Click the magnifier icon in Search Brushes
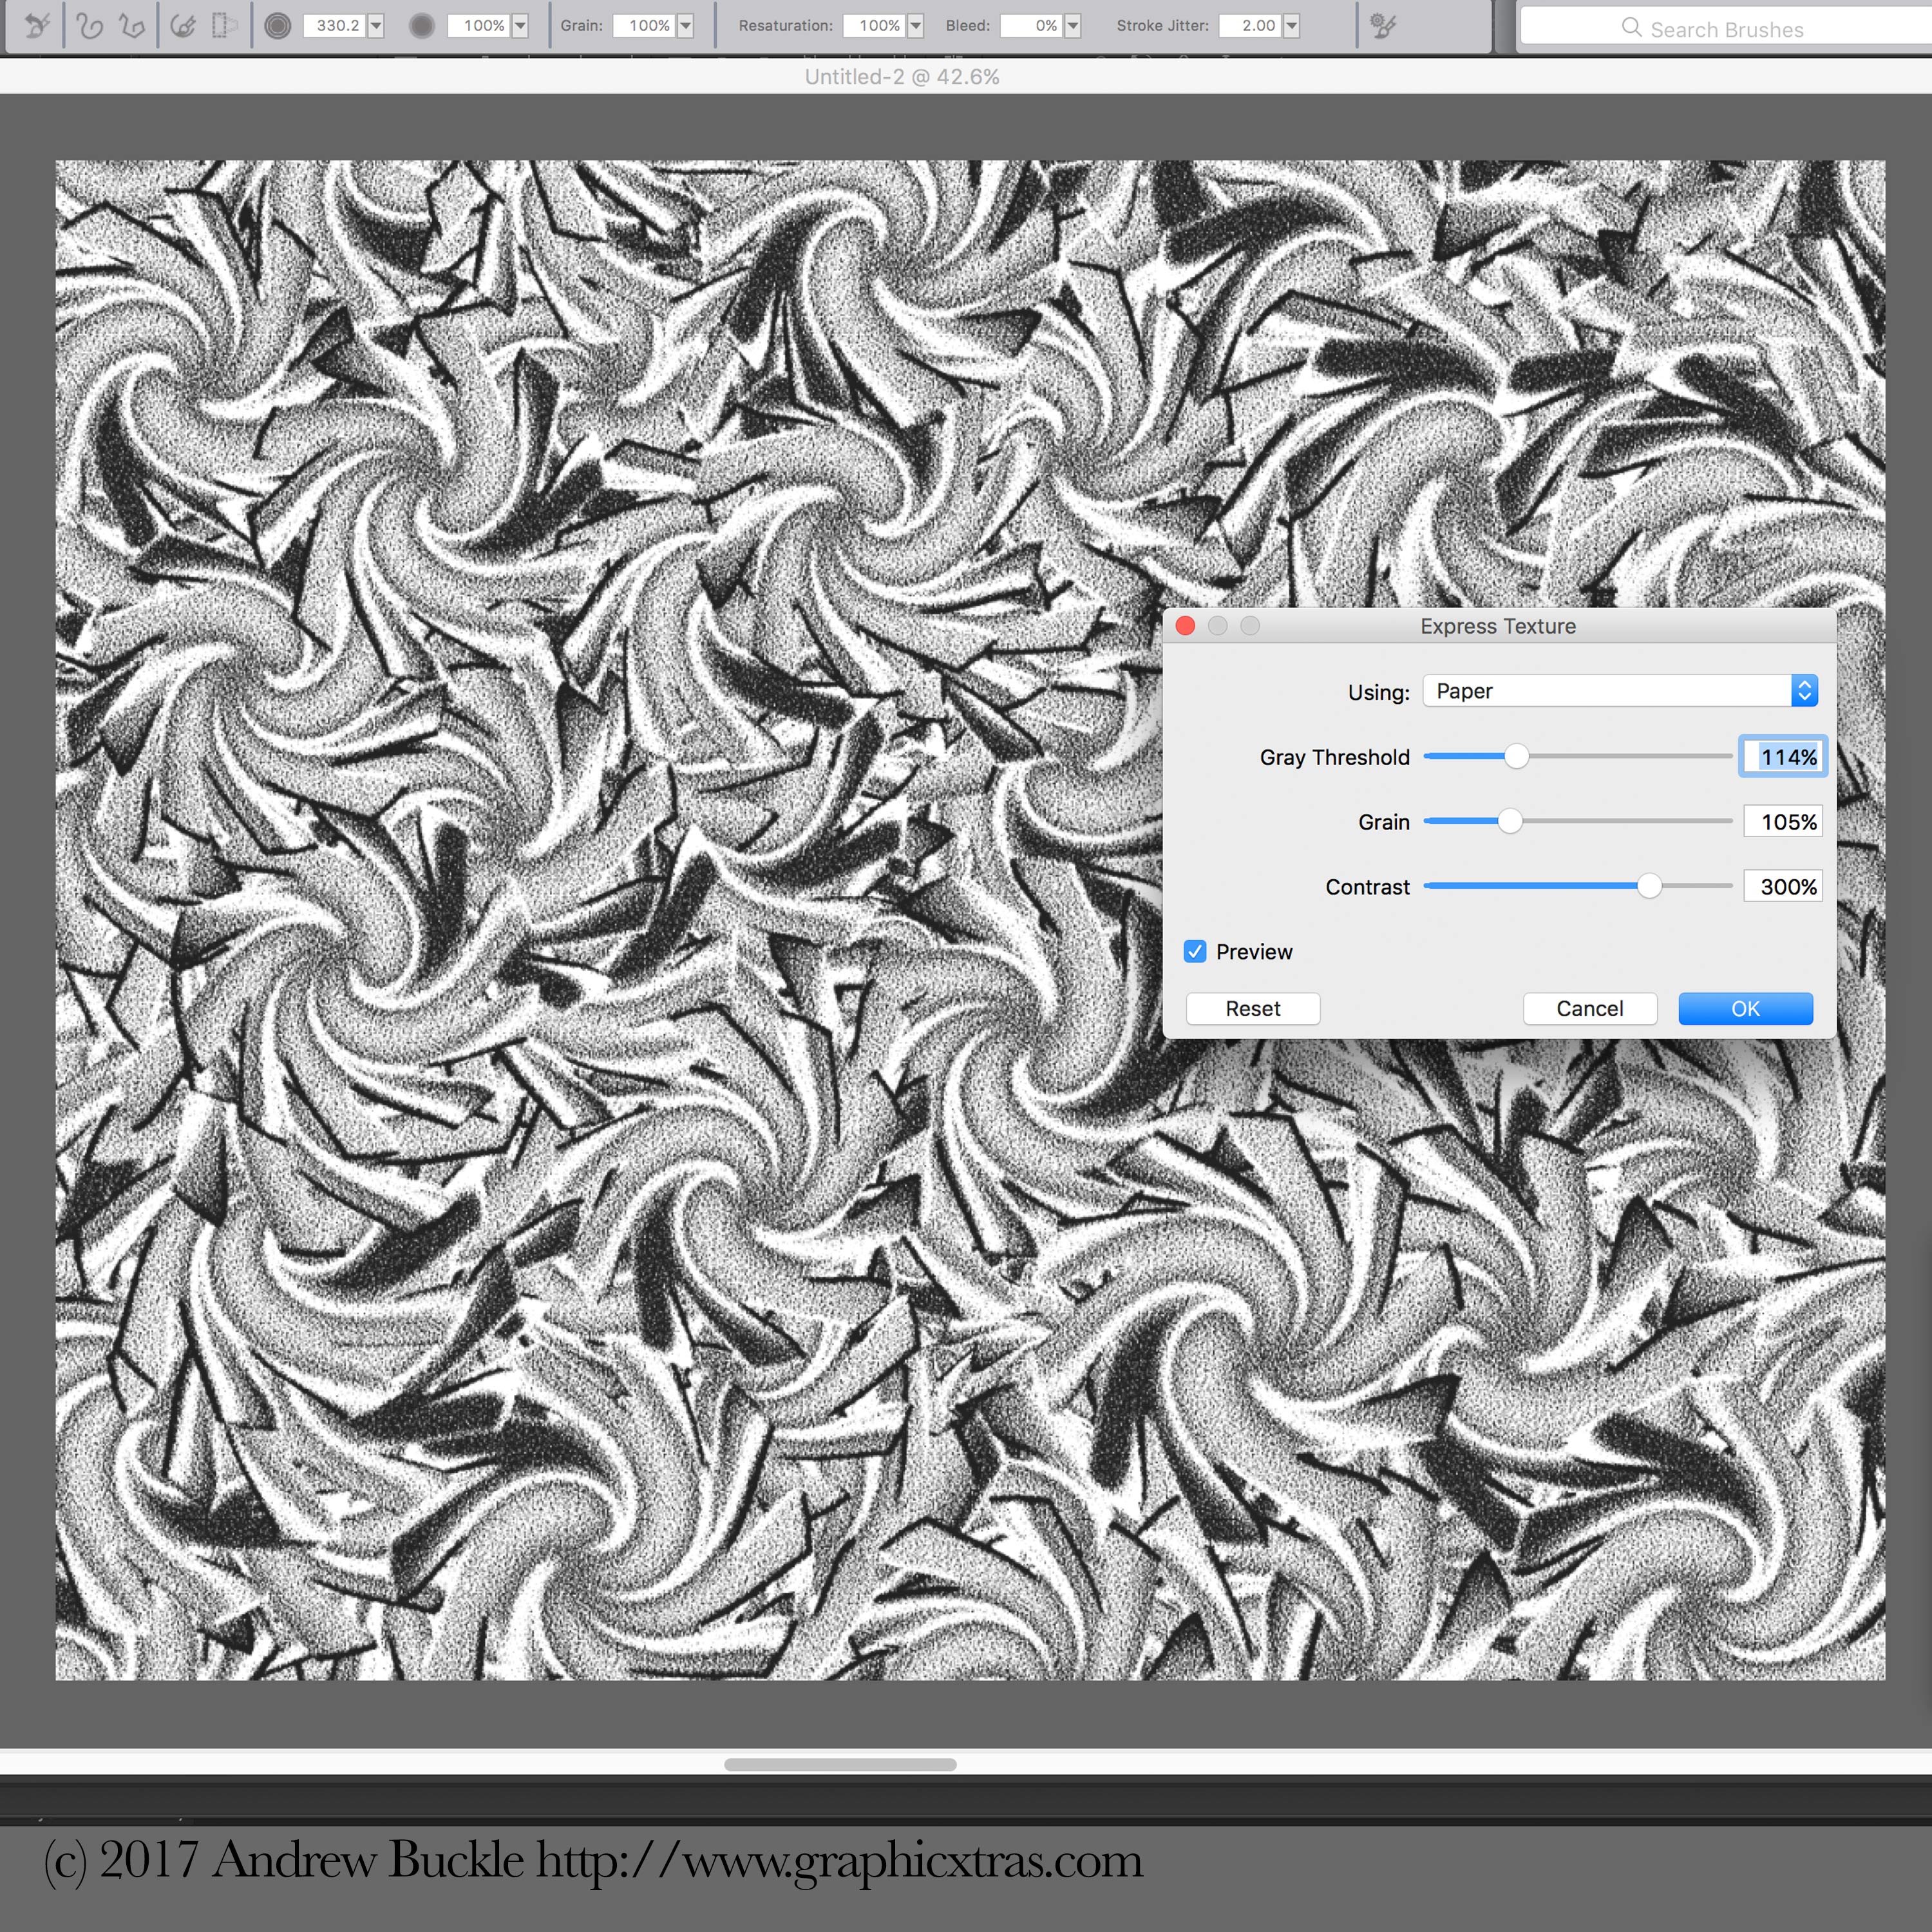The width and height of the screenshot is (1932, 1932). 1631,28
